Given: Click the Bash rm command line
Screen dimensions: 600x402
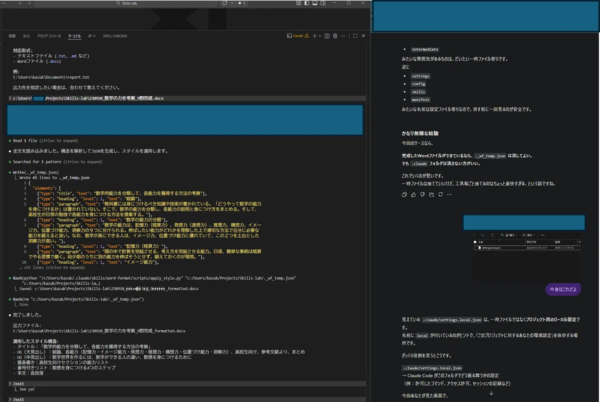Looking at the screenshot, I should pyautogui.click(x=78, y=299).
